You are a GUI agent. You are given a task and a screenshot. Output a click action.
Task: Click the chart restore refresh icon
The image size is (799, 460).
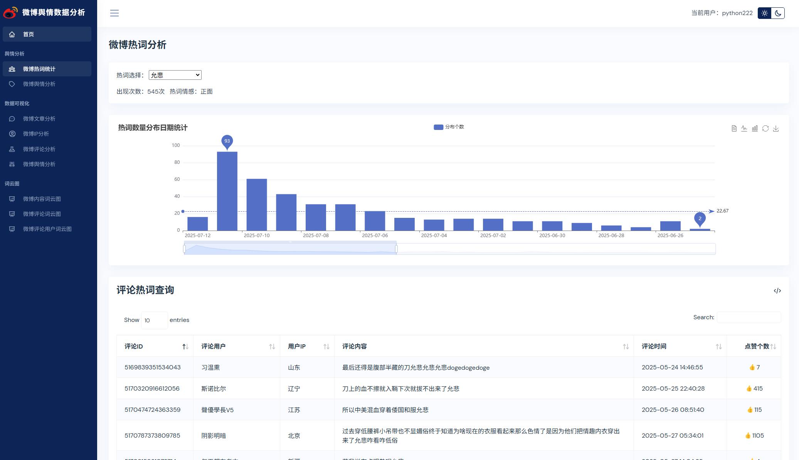point(765,128)
